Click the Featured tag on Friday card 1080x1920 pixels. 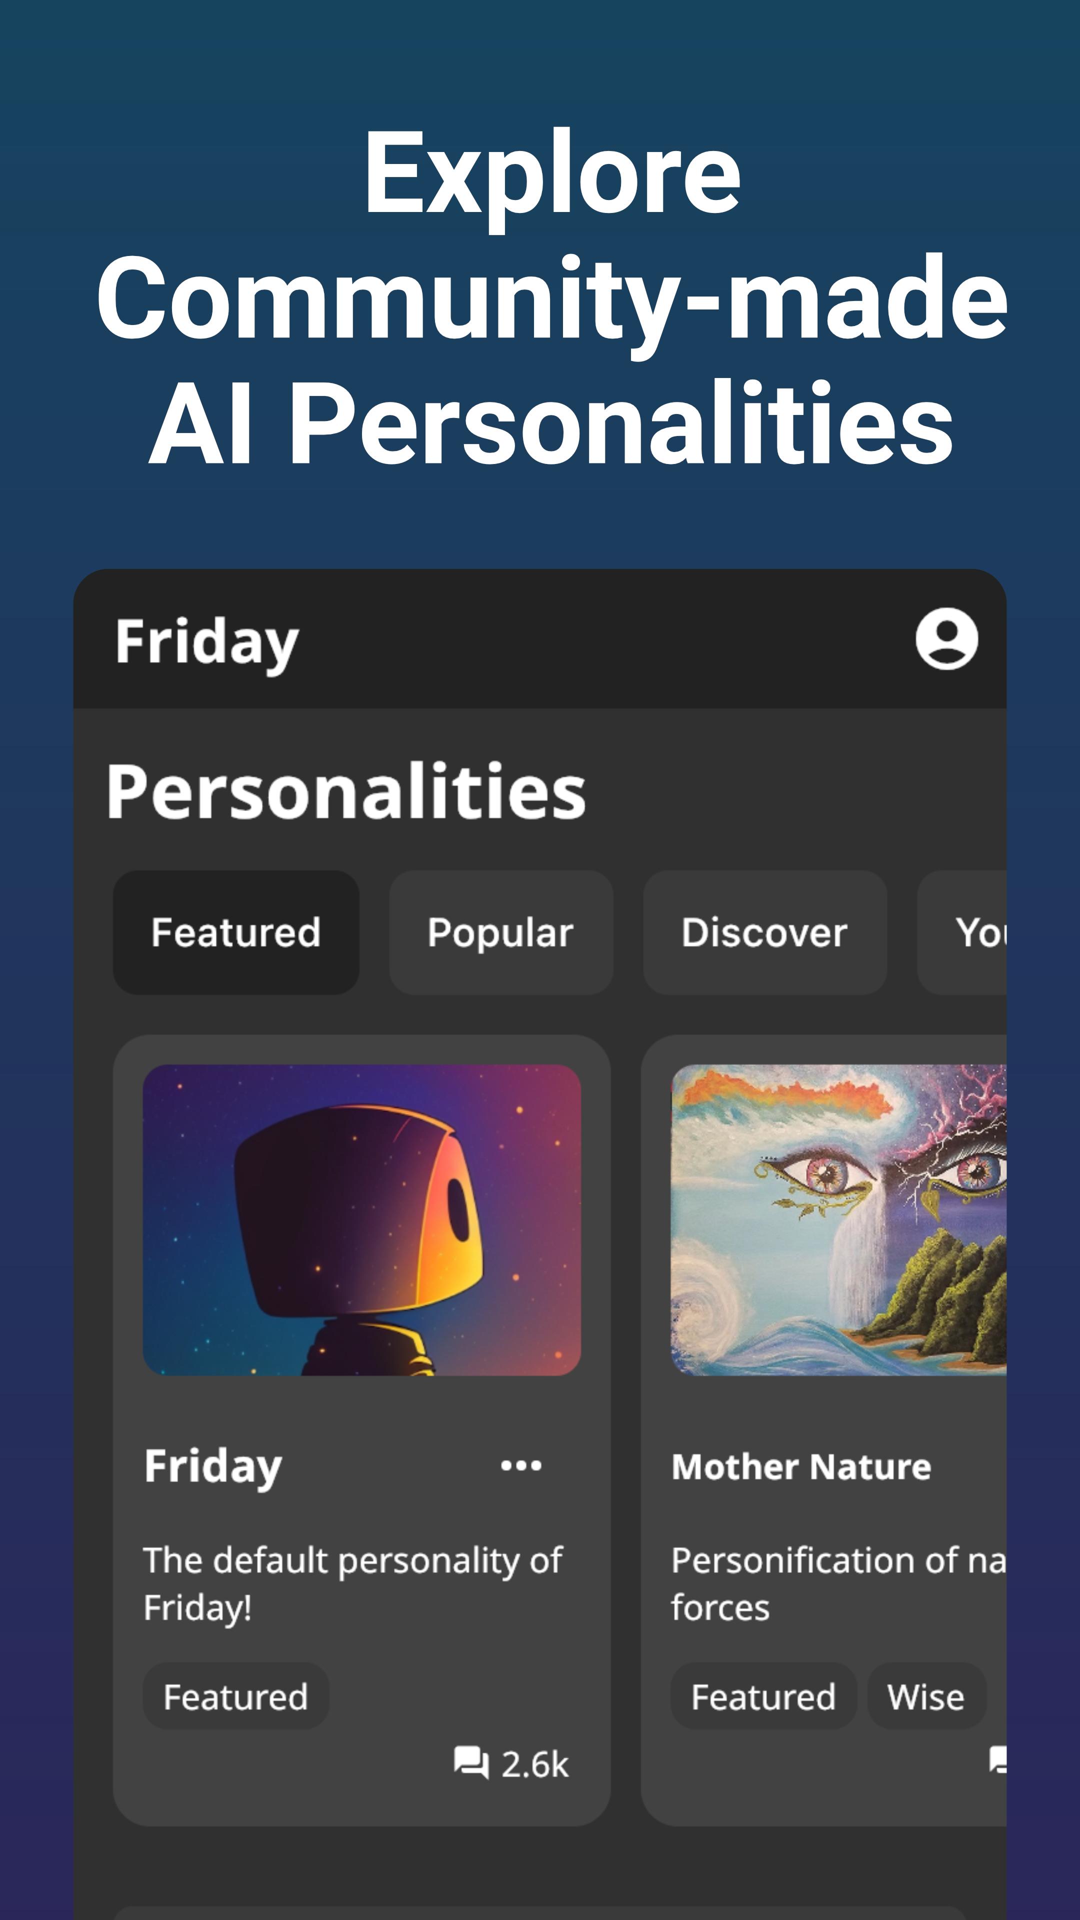[235, 1697]
